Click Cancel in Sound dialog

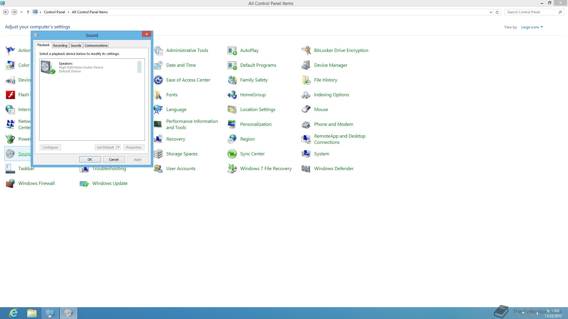(114, 159)
